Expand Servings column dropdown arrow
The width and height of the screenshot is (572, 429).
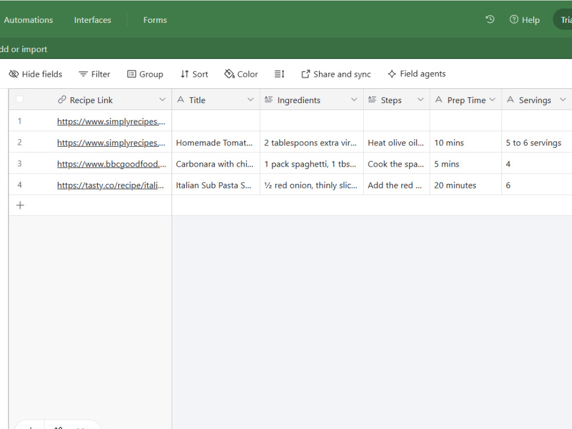coord(563,100)
